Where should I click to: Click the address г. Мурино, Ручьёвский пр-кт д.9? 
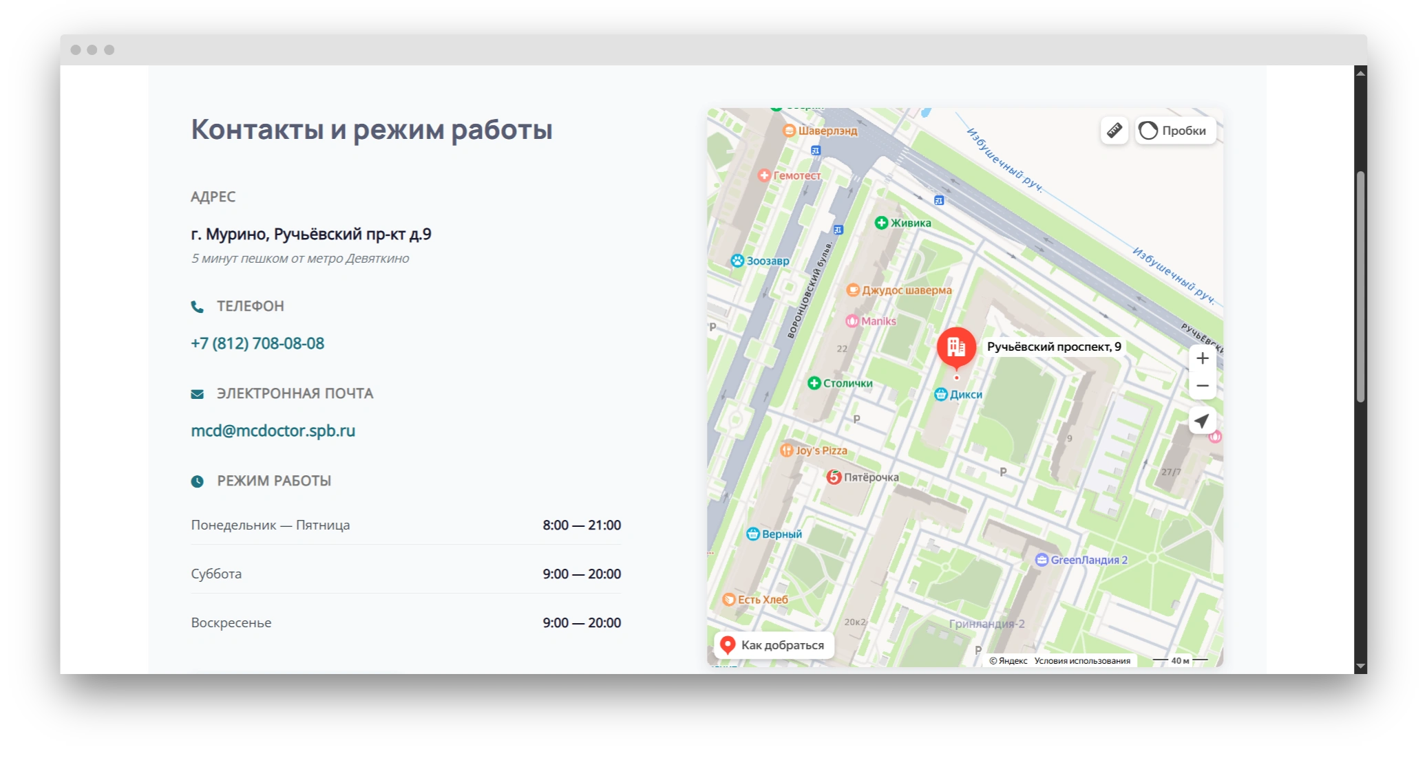(x=311, y=234)
